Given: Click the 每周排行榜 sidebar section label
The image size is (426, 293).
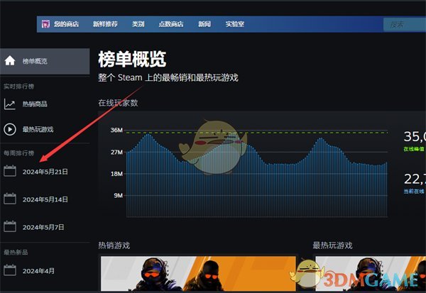Looking at the screenshot, I should (18, 153).
